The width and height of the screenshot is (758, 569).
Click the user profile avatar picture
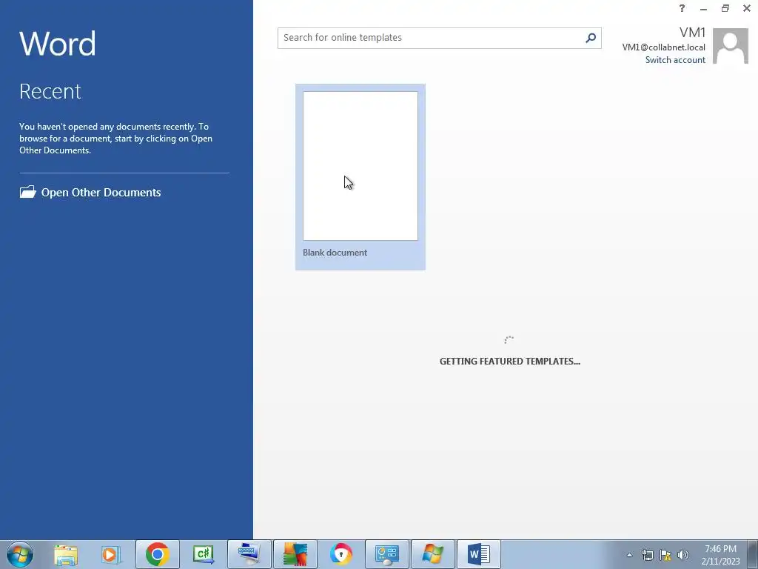731,46
